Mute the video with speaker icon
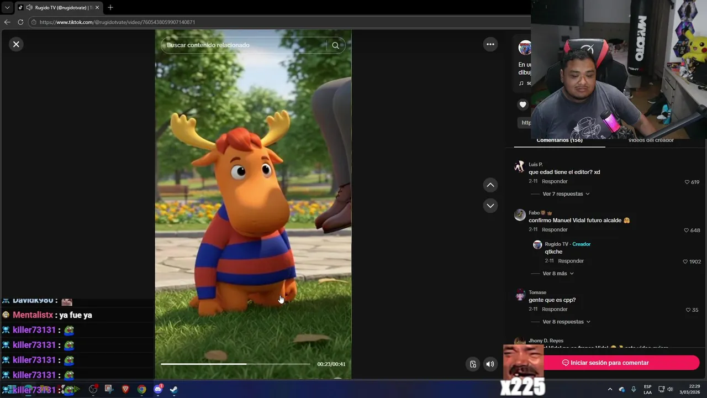The width and height of the screenshot is (707, 398). point(490,364)
